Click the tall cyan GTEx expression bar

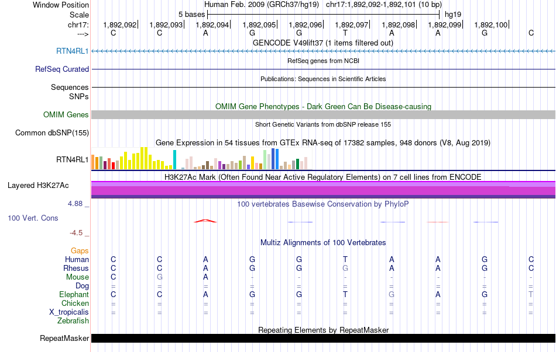click(x=174, y=159)
